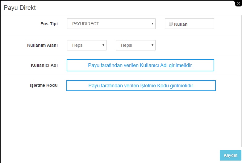Click the Pos Tipi label
Image resolution: width=242 pixels, height=163 pixels.
pyautogui.click(x=49, y=24)
